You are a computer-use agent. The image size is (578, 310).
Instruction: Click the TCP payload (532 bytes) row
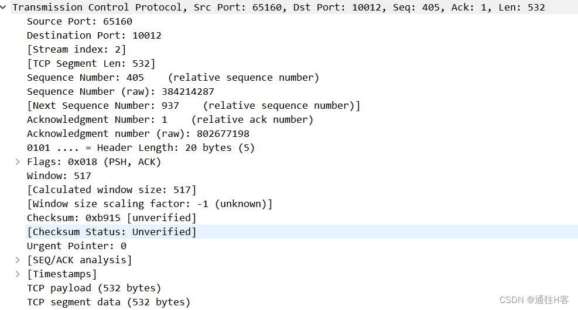pos(94,288)
